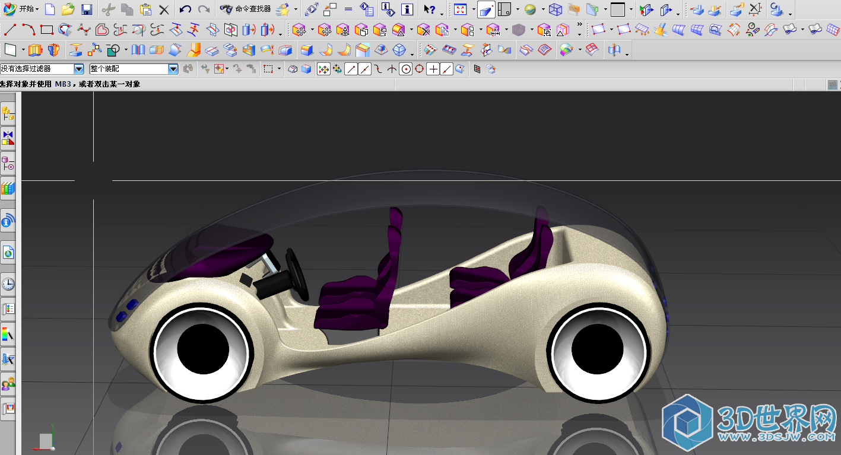Undo the last operation

[x=185, y=9]
